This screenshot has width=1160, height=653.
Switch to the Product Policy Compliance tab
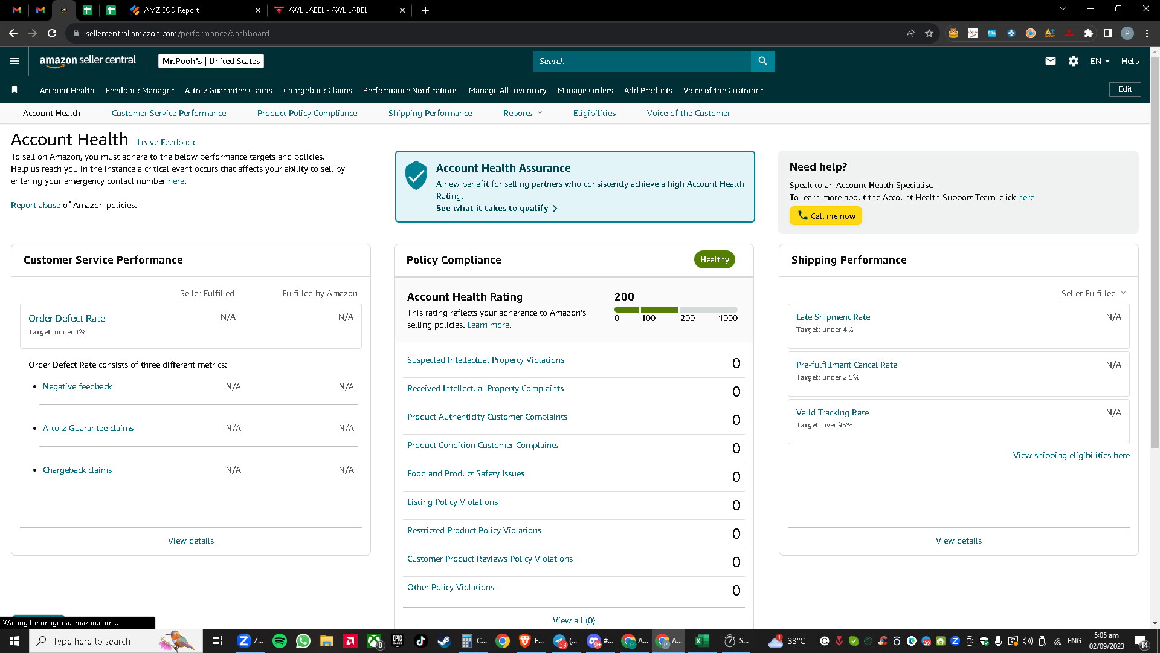pos(307,113)
